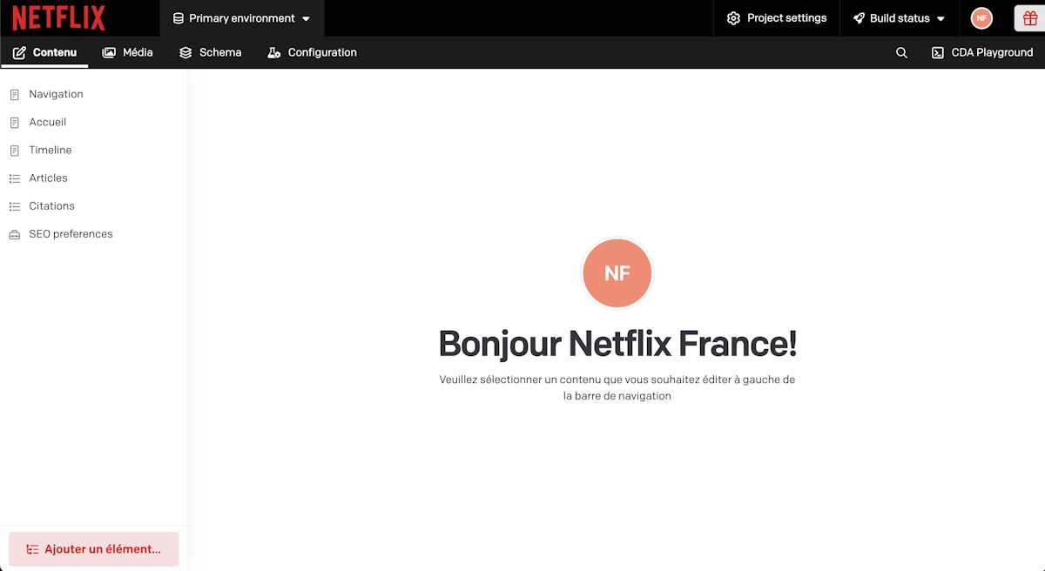Click the rocket icon beside Build status
This screenshot has height=571, width=1045.
click(x=859, y=18)
